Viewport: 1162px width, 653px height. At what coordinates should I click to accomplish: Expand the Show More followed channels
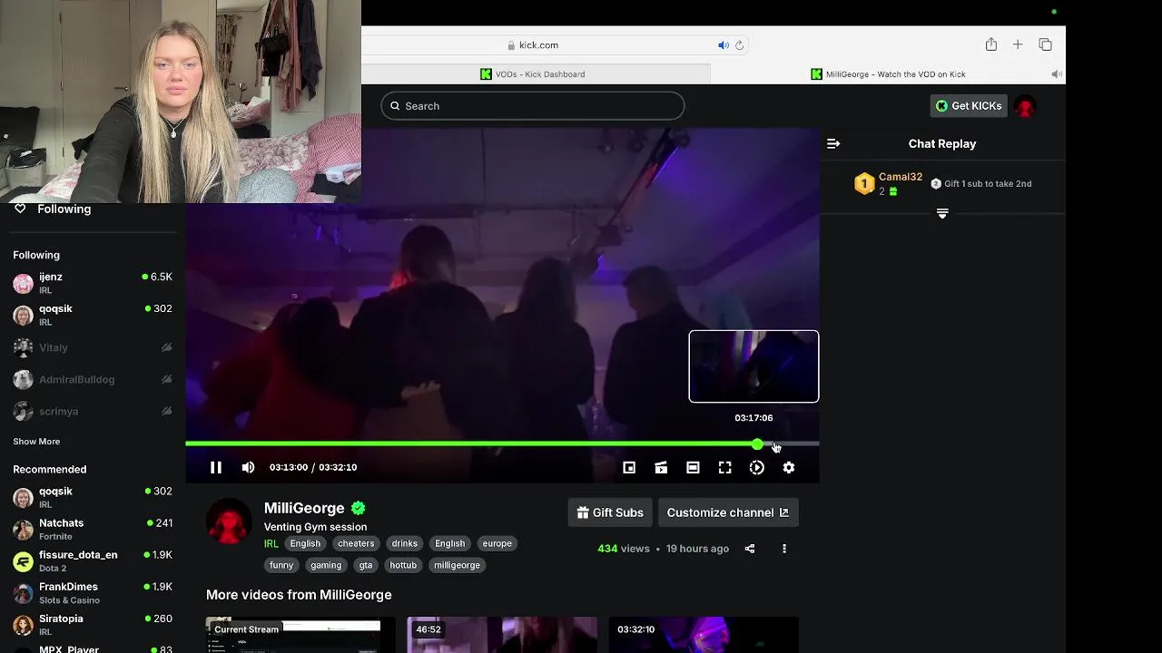36,442
